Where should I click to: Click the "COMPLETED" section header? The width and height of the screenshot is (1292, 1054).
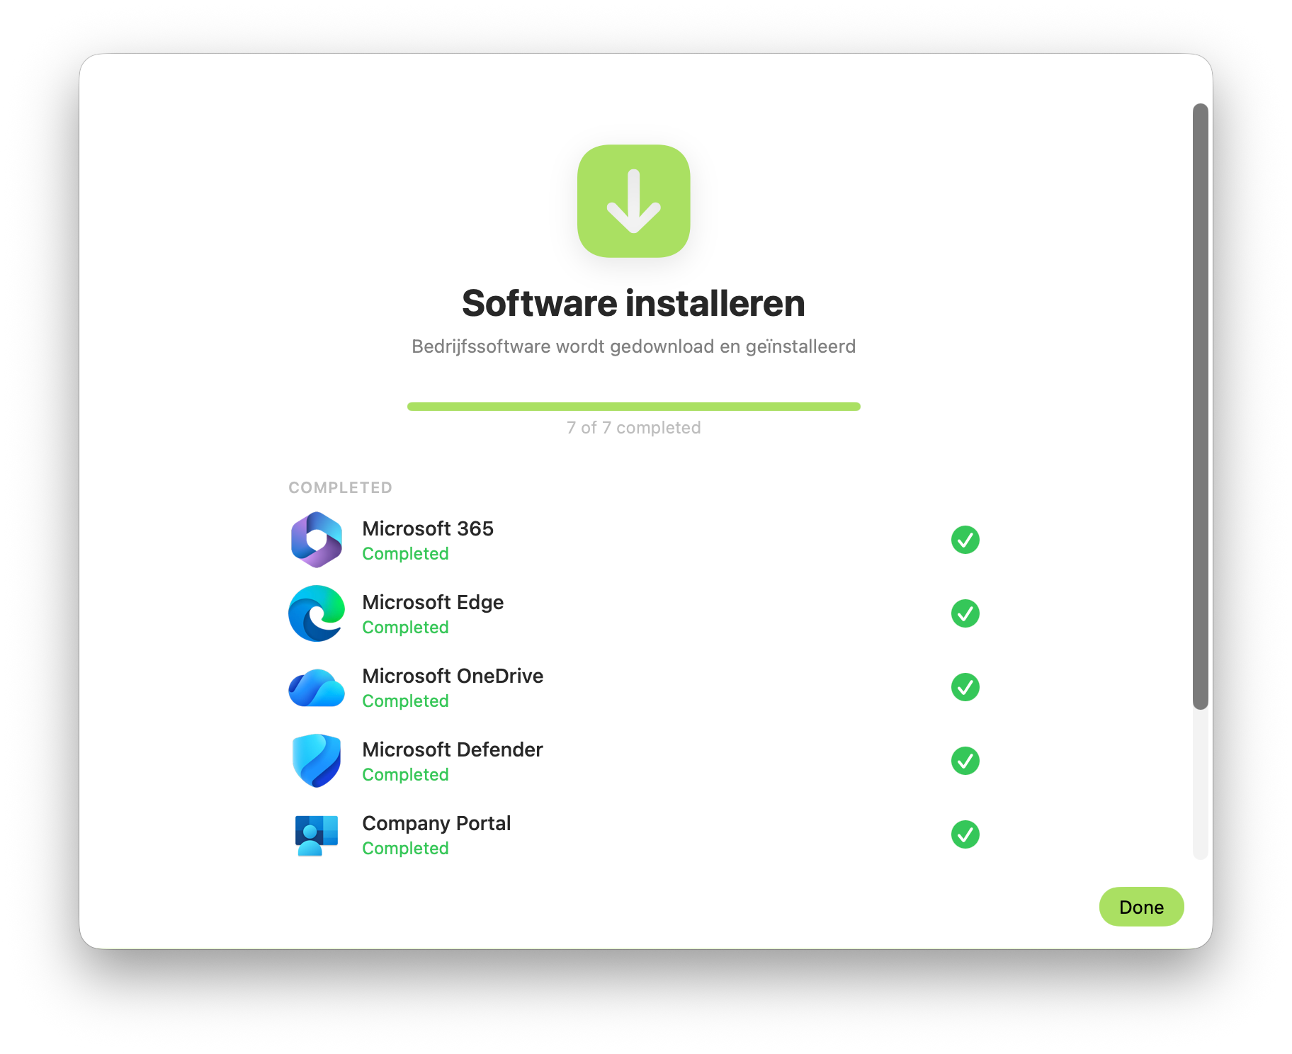(340, 487)
